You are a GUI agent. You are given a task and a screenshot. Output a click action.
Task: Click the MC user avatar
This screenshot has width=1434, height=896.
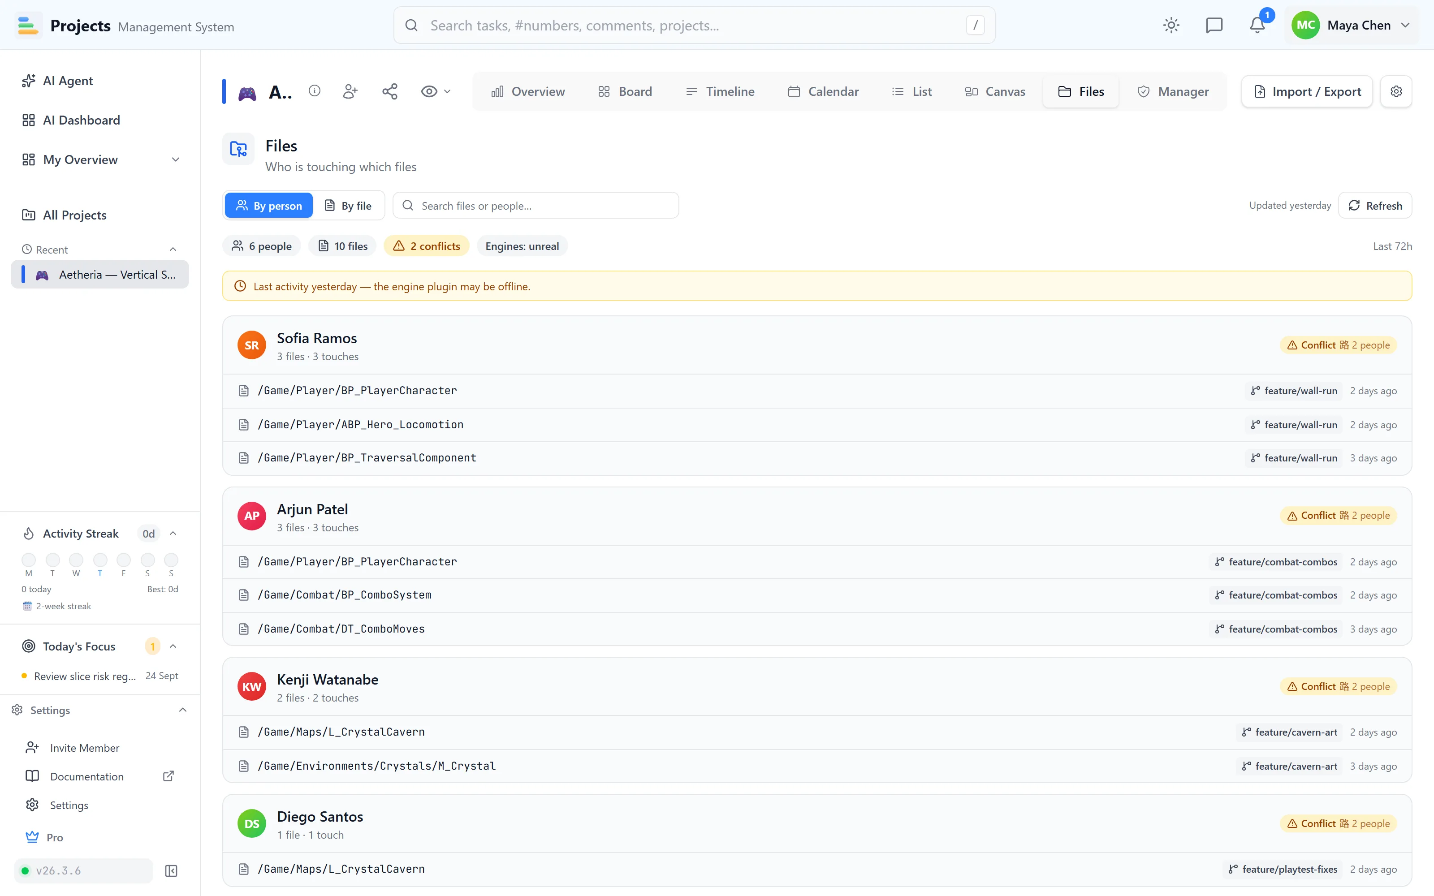[x=1305, y=25]
